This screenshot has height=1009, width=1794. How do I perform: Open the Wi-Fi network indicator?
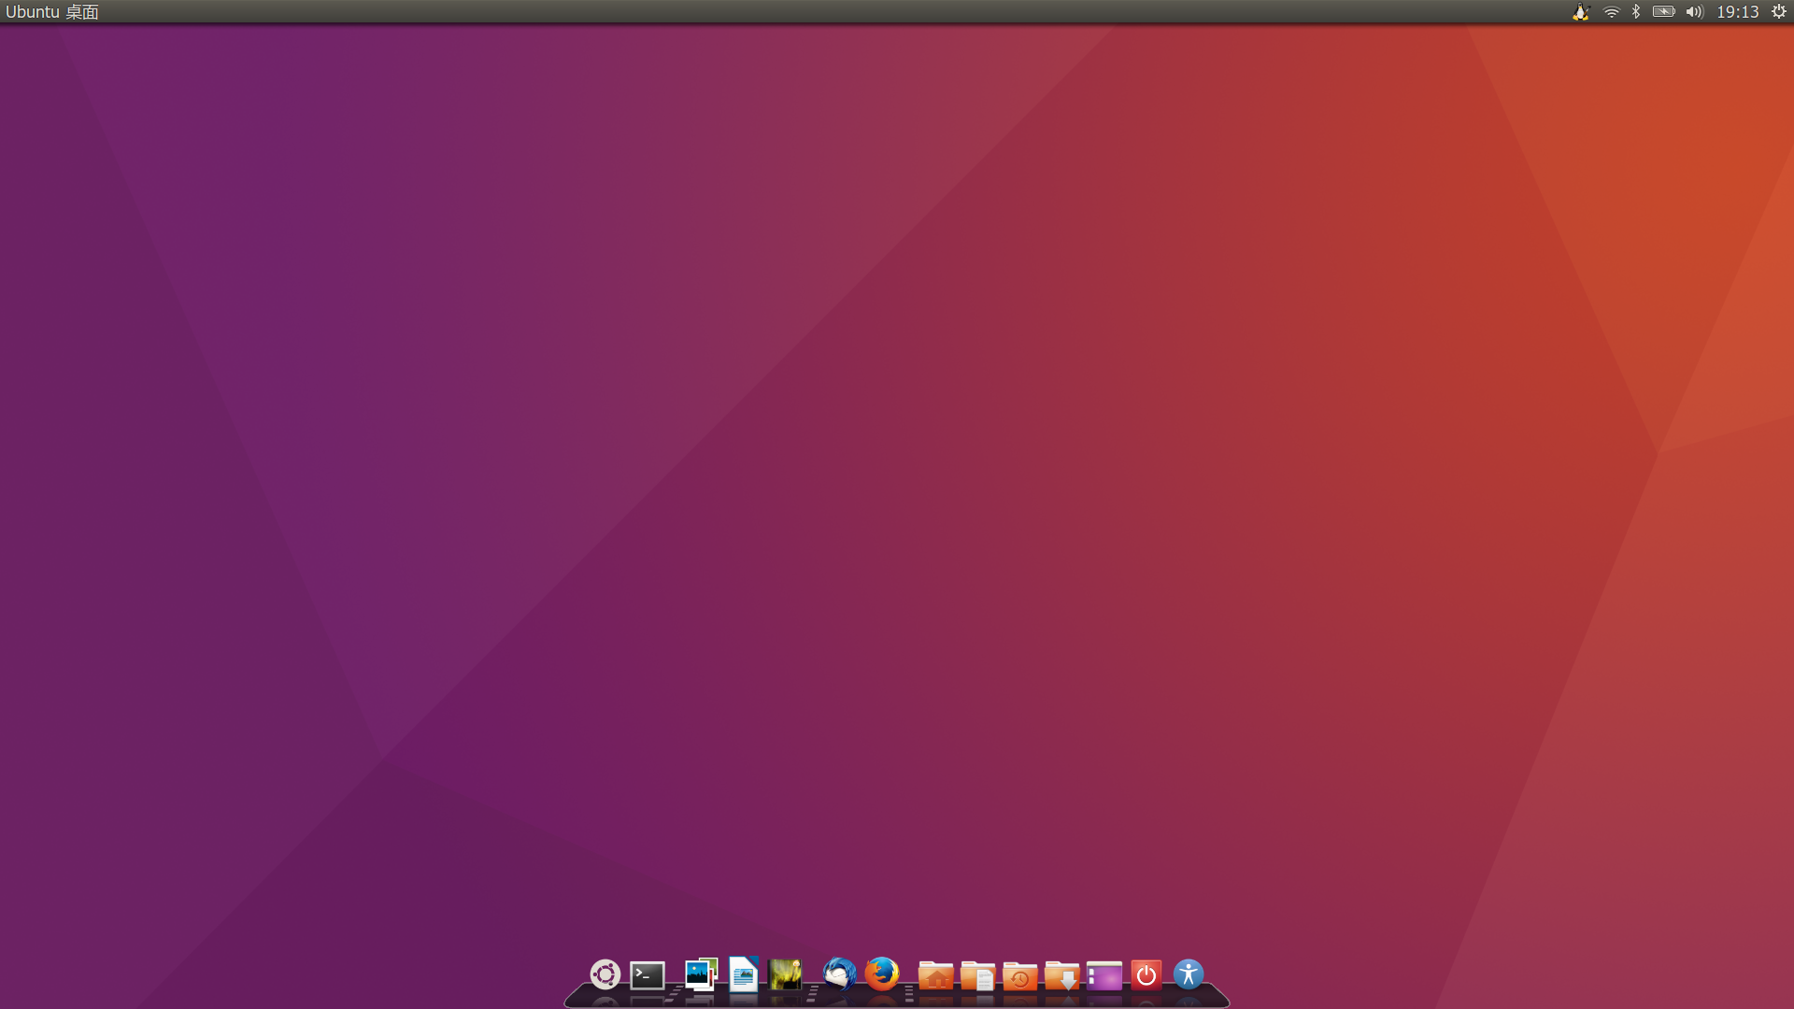click(x=1611, y=12)
